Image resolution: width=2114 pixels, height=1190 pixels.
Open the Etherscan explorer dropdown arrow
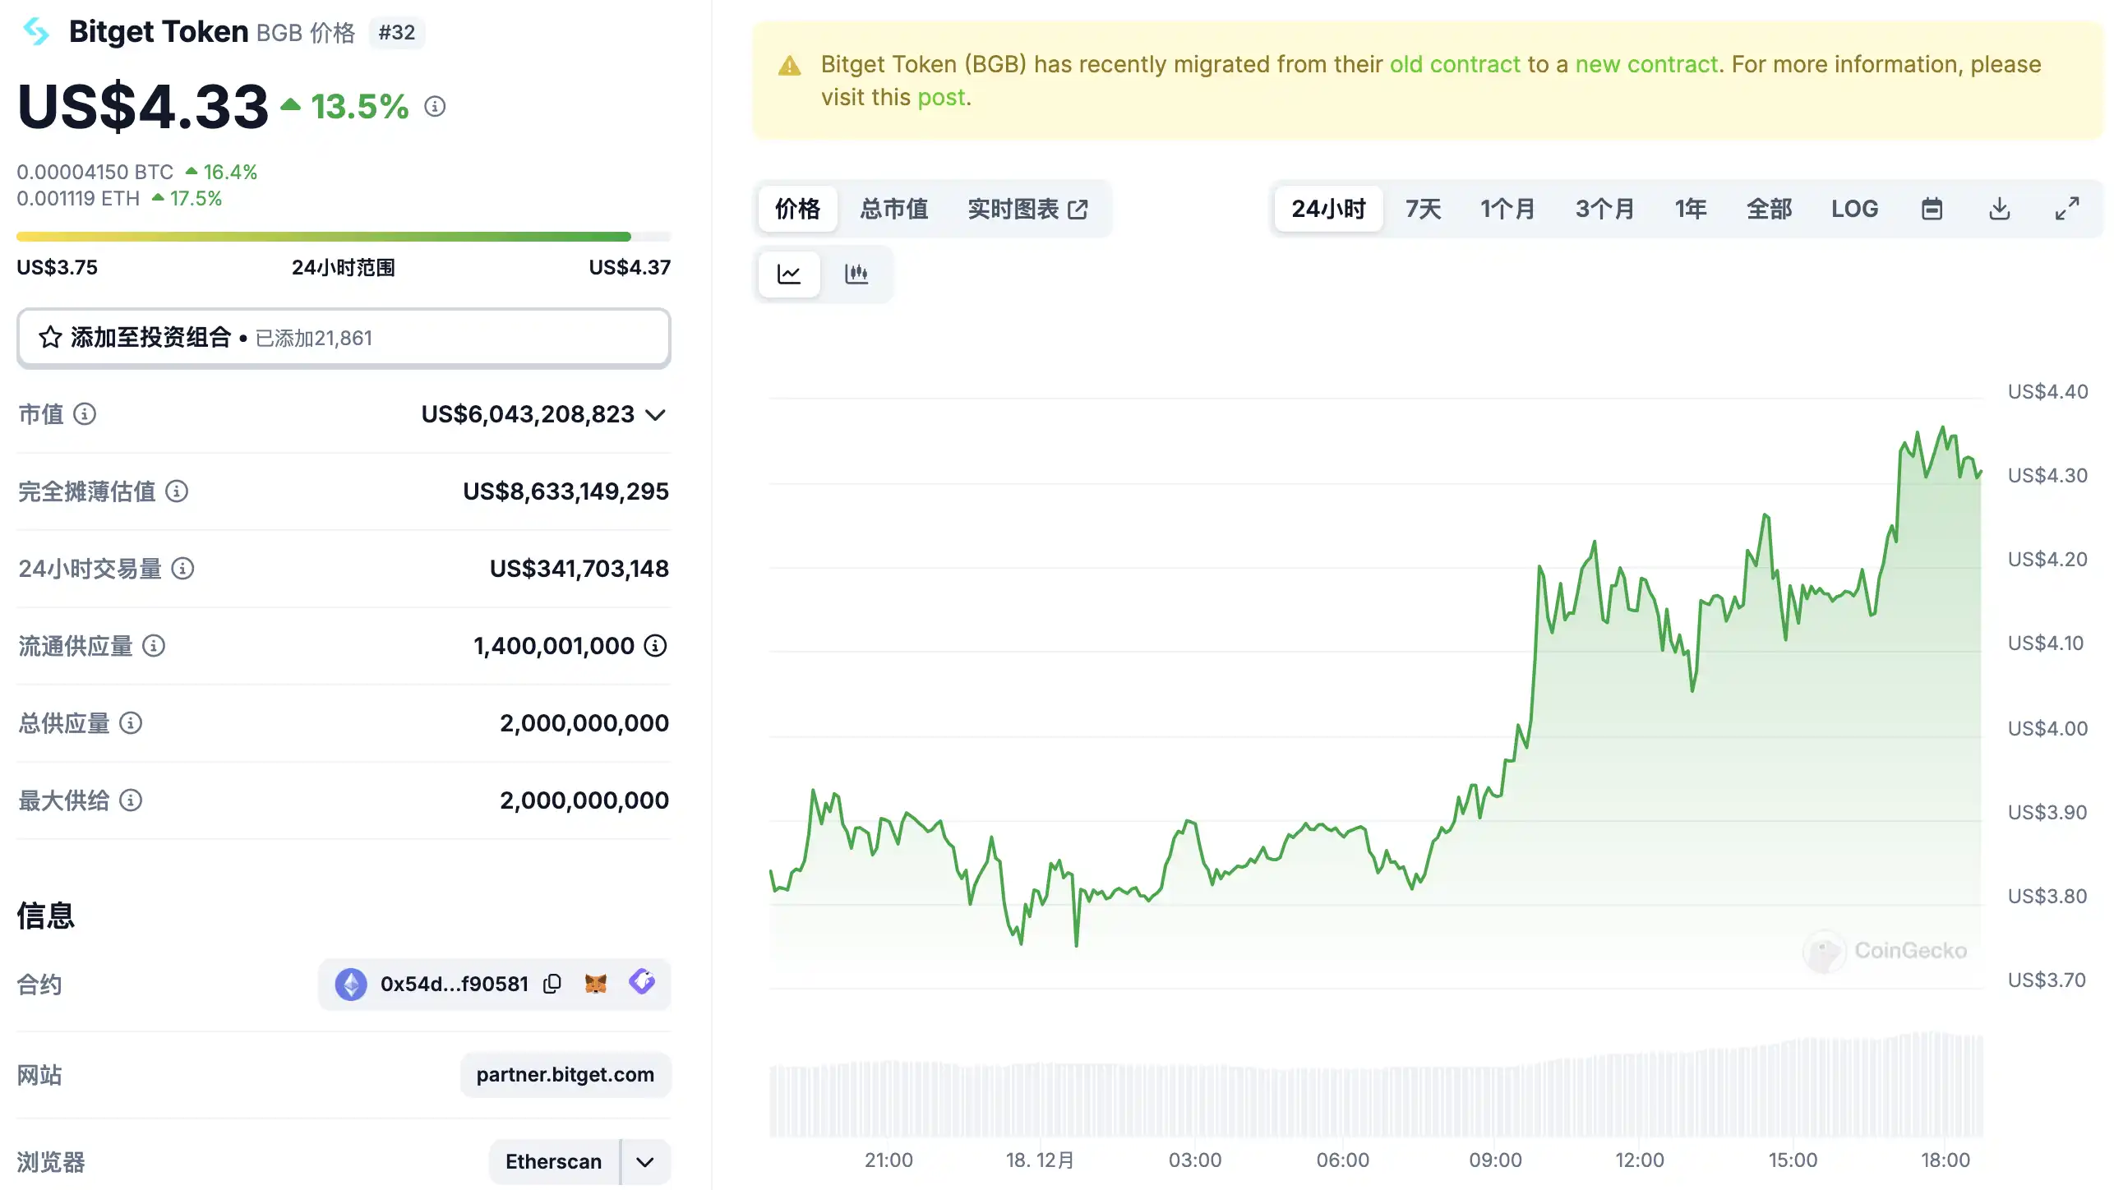pos(645,1161)
